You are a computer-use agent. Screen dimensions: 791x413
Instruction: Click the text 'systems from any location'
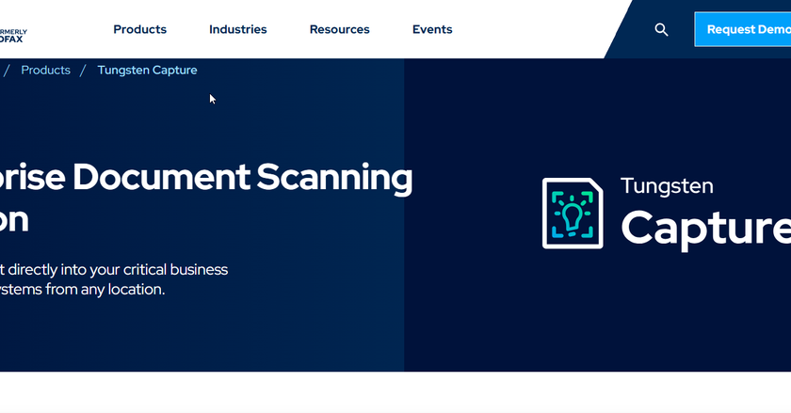coord(83,289)
